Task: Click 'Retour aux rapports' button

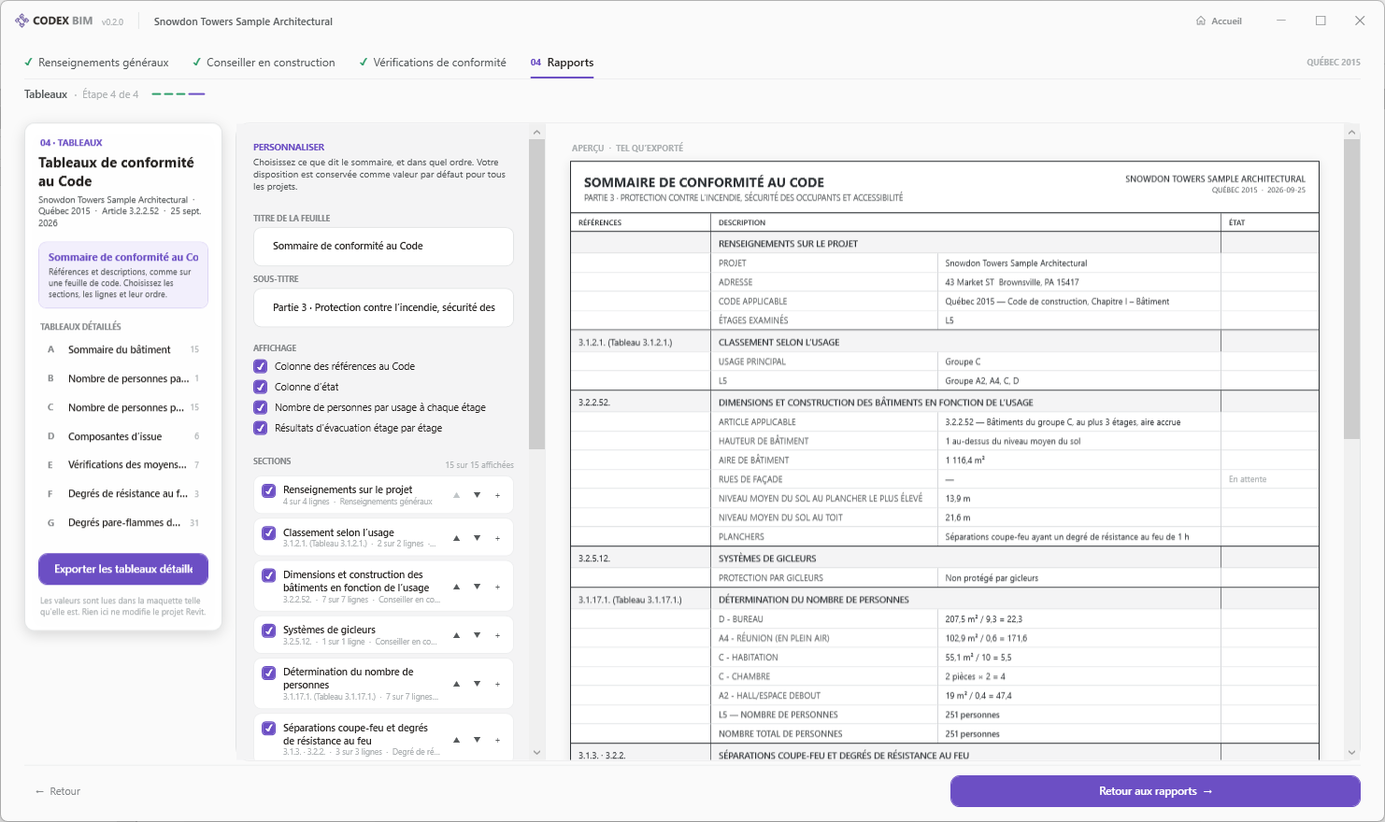Action: pyautogui.click(x=1155, y=791)
